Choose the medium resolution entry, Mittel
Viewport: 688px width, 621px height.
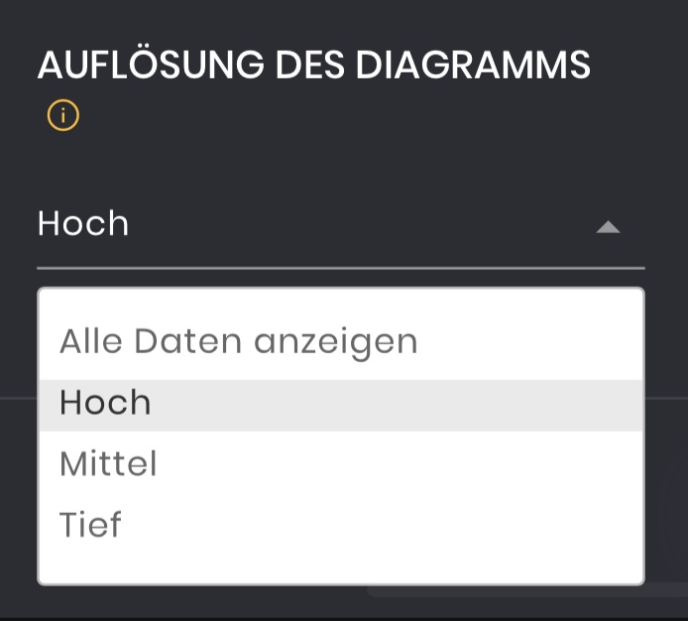tap(109, 463)
